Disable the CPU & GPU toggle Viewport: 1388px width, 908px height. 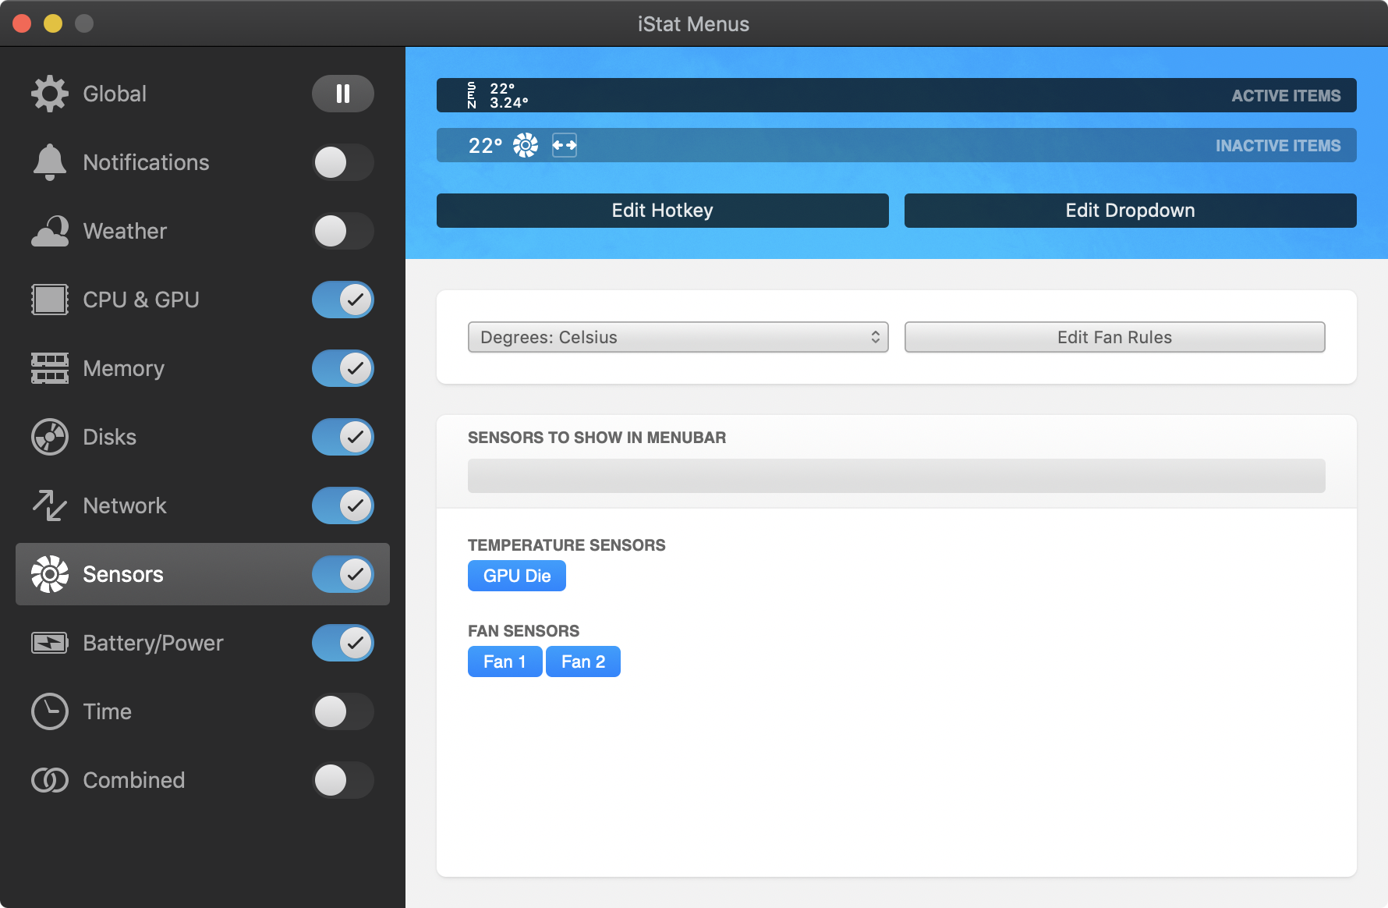(x=343, y=300)
